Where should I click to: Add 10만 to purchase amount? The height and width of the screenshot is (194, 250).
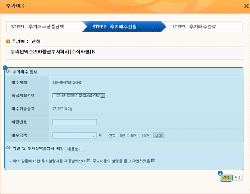[134, 135]
